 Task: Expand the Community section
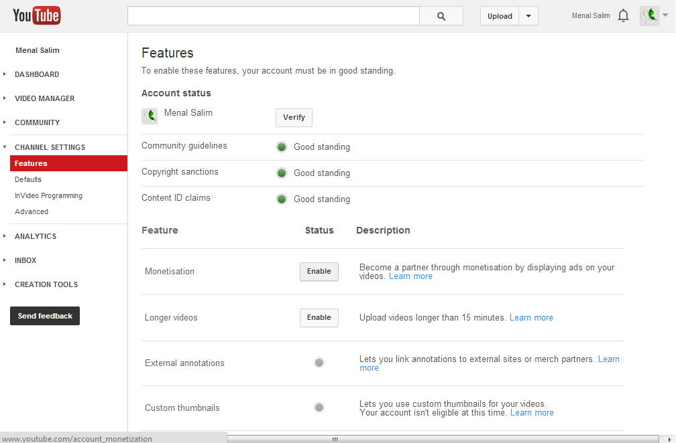pos(37,122)
